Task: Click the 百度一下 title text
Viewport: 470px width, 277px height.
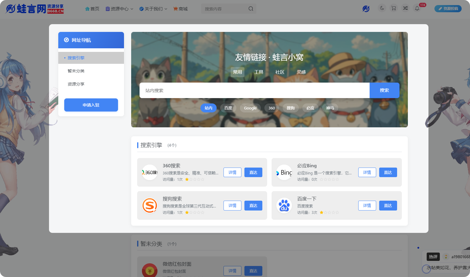Action: [307, 199]
